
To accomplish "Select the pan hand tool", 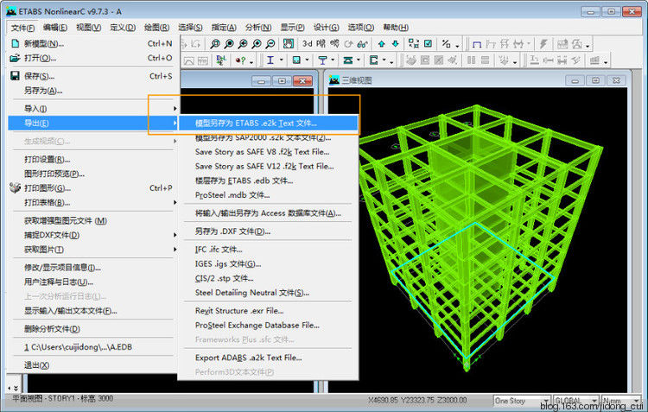I will 288,44.
